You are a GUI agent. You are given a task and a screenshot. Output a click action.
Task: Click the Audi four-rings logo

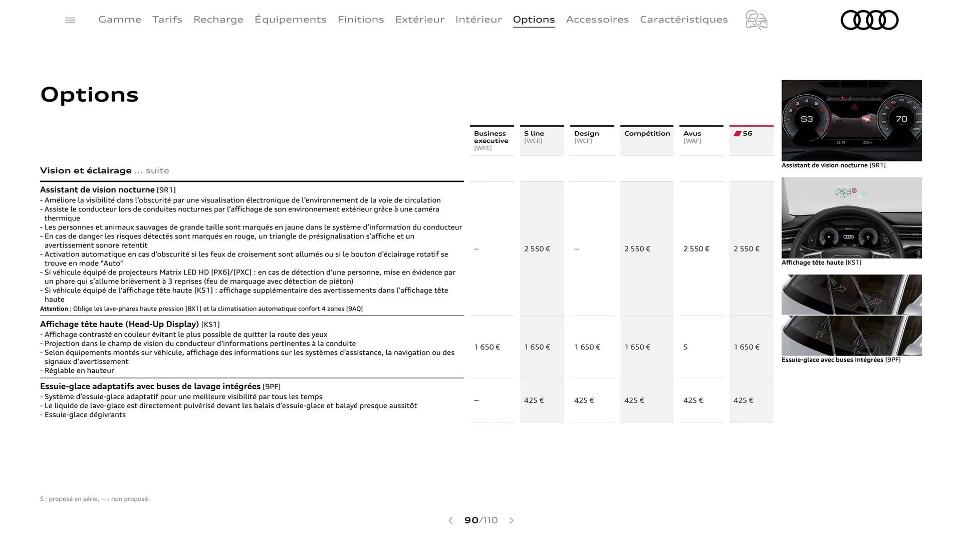[869, 20]
